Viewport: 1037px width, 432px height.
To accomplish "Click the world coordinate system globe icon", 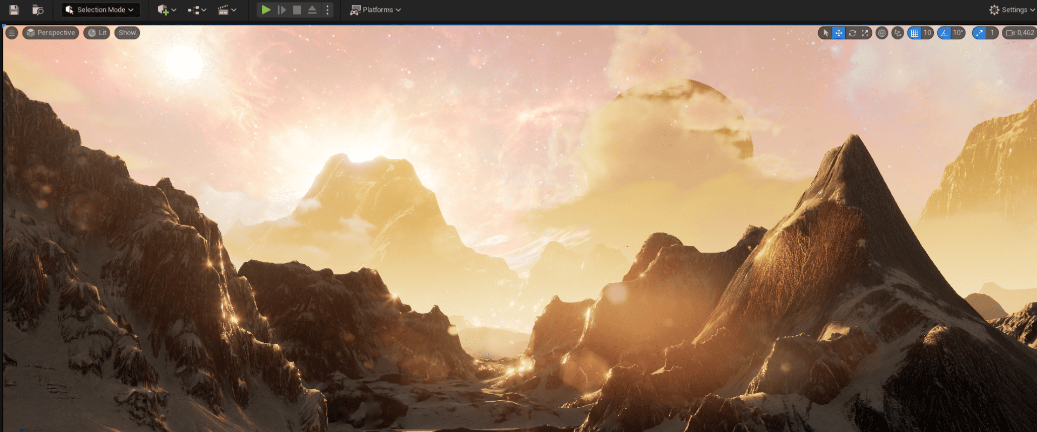I will pos(881,33).
